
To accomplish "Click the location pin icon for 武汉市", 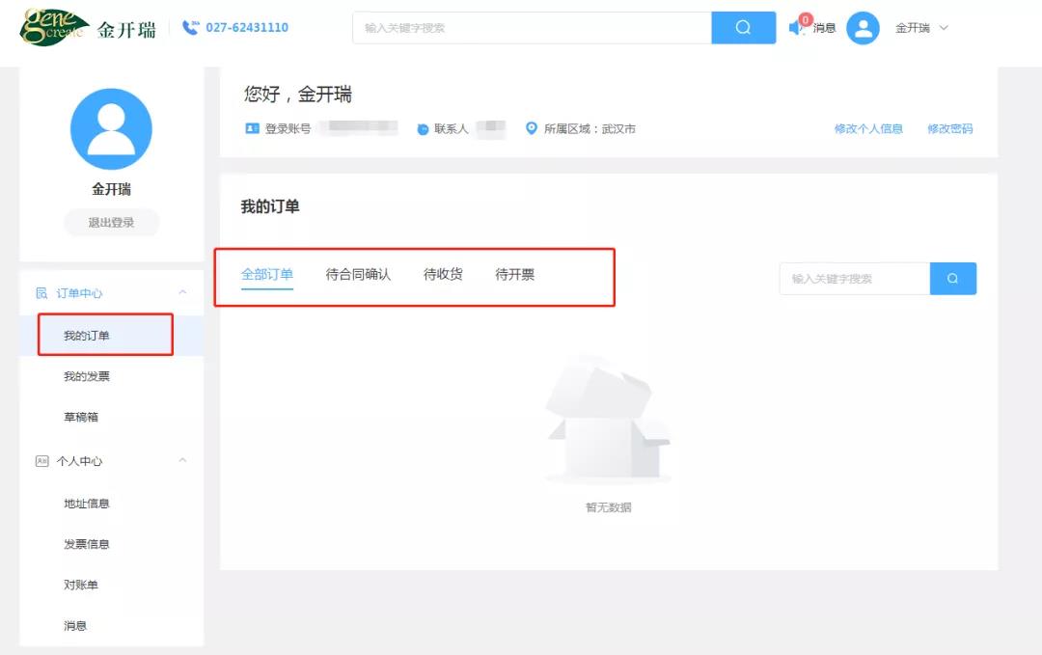I will coord(531,128).
